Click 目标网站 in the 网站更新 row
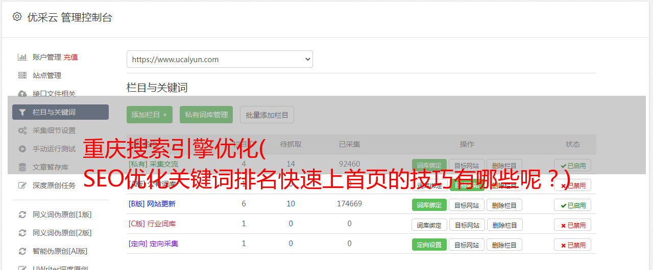The height and width of the screenshot is (270, 653). [x=467, y=205]
